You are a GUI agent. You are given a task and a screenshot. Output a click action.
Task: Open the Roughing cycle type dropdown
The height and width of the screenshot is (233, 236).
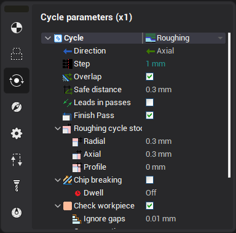click(x=220, y=38)
